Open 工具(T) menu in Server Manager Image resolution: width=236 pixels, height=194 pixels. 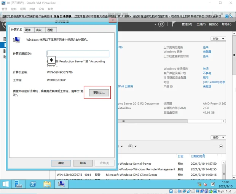201,24
